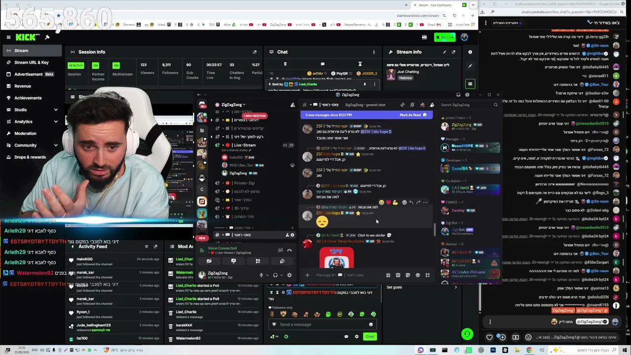Open Discord from the Windows taskbar
This screenshot has height=355, width=631.
click(420, 350)
